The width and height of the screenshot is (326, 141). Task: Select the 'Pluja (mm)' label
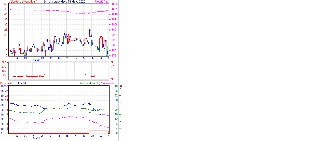point(6,83)
